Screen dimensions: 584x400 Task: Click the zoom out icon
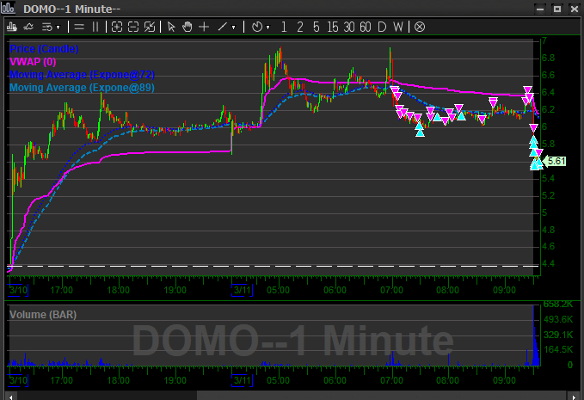pos(133,27)
